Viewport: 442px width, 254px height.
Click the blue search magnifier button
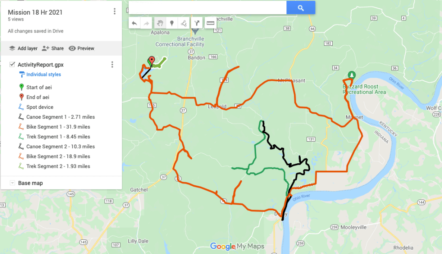(301, 8)
